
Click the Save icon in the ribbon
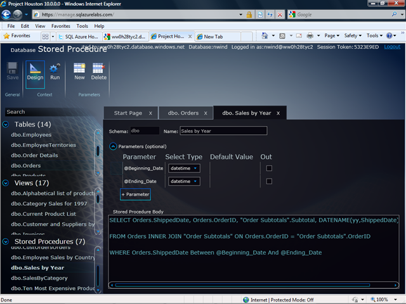point(12,68)
